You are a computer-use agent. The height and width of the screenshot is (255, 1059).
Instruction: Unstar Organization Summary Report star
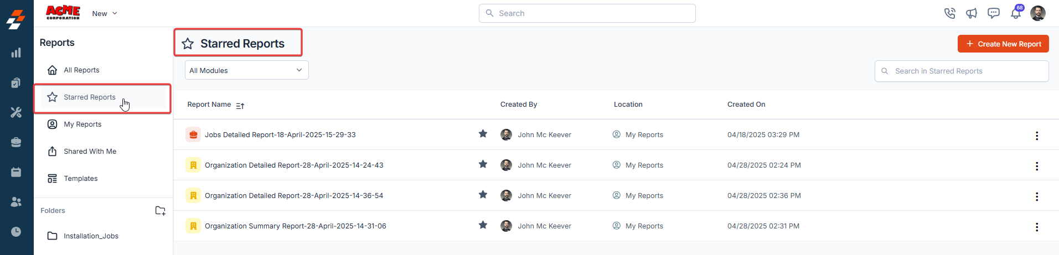tap(483, 225)
